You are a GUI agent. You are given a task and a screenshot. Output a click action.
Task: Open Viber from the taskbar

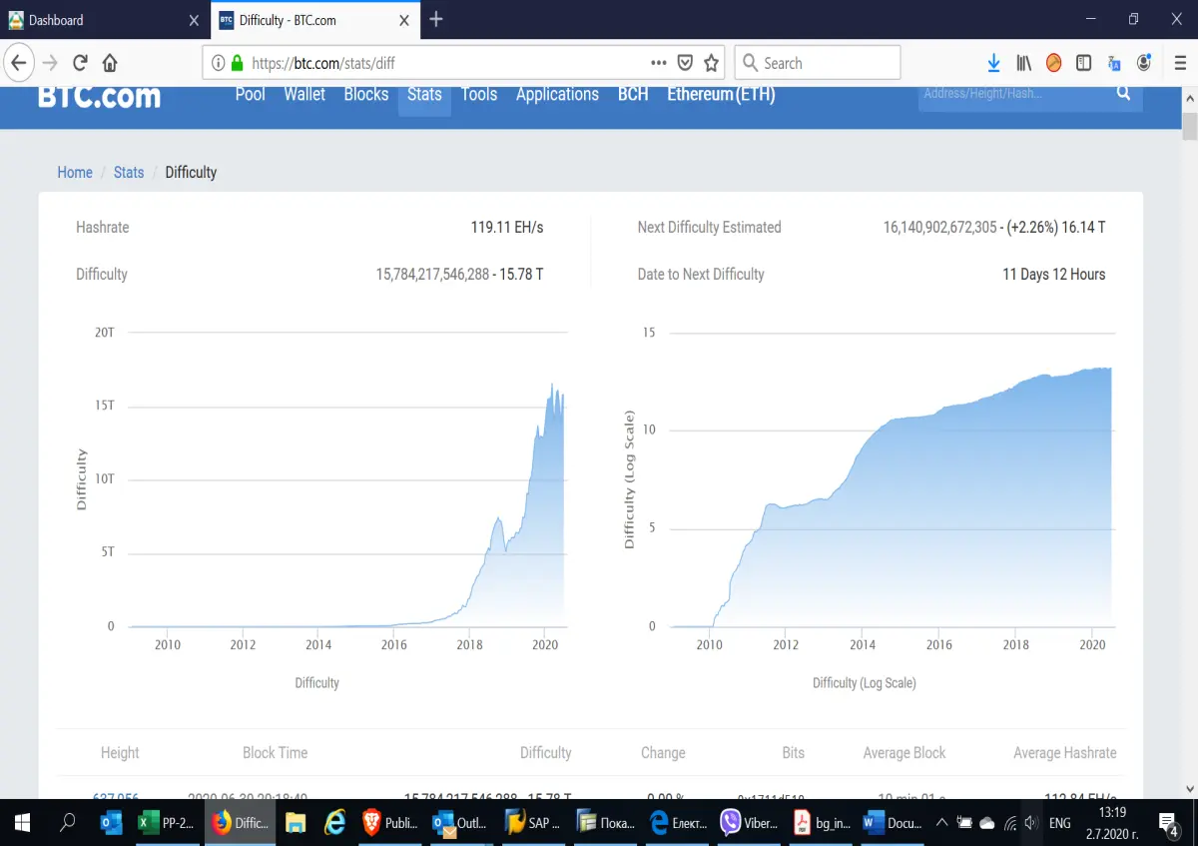(750, 823)
